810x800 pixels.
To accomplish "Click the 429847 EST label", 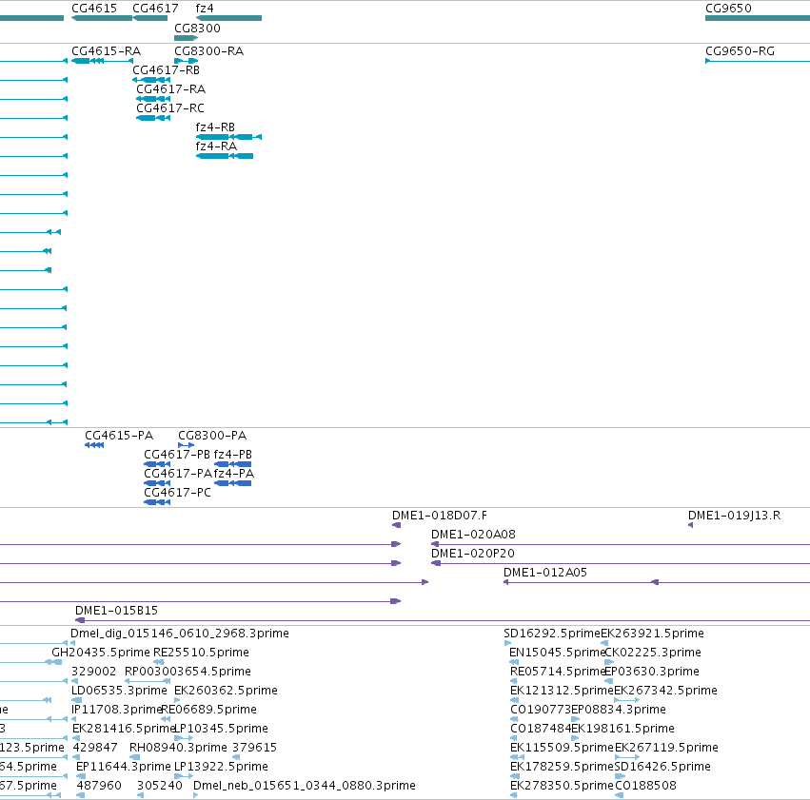I will (x=95, y=748).
